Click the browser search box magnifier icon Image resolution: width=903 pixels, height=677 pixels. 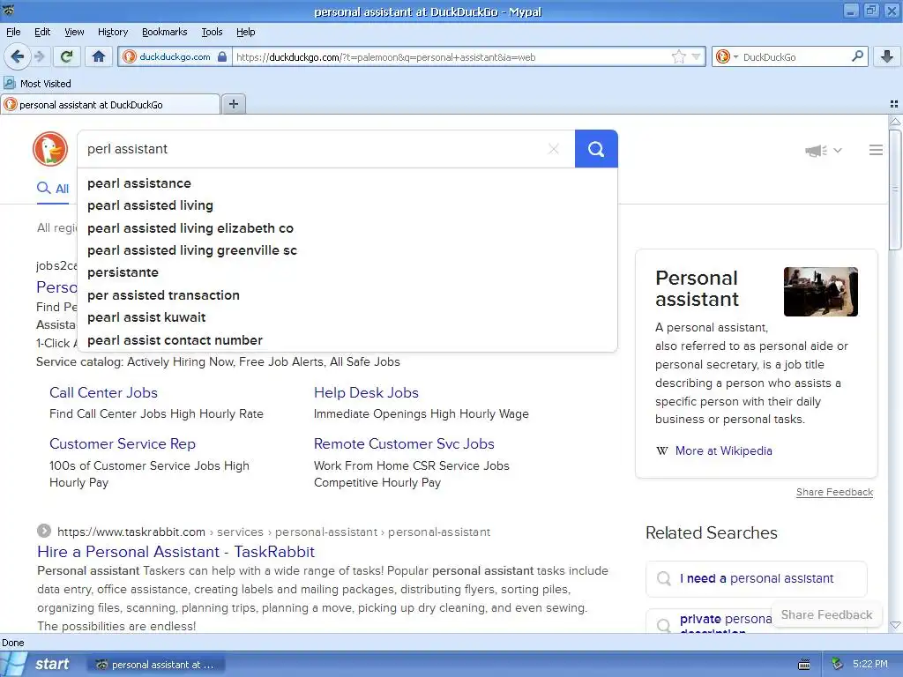tap(857, 56)
